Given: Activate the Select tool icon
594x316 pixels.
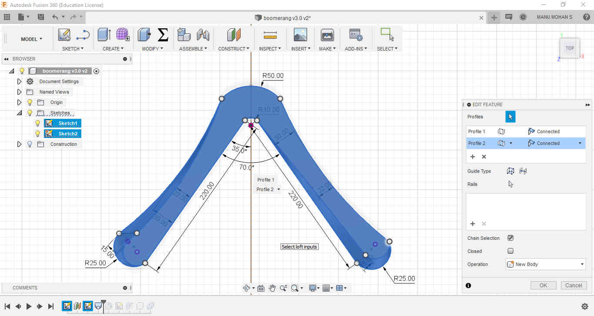Looking at the screenshot, I should 387,34.
